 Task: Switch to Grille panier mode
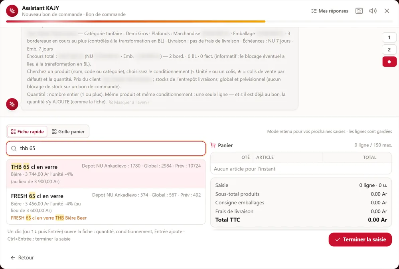(x=68, y=132)
